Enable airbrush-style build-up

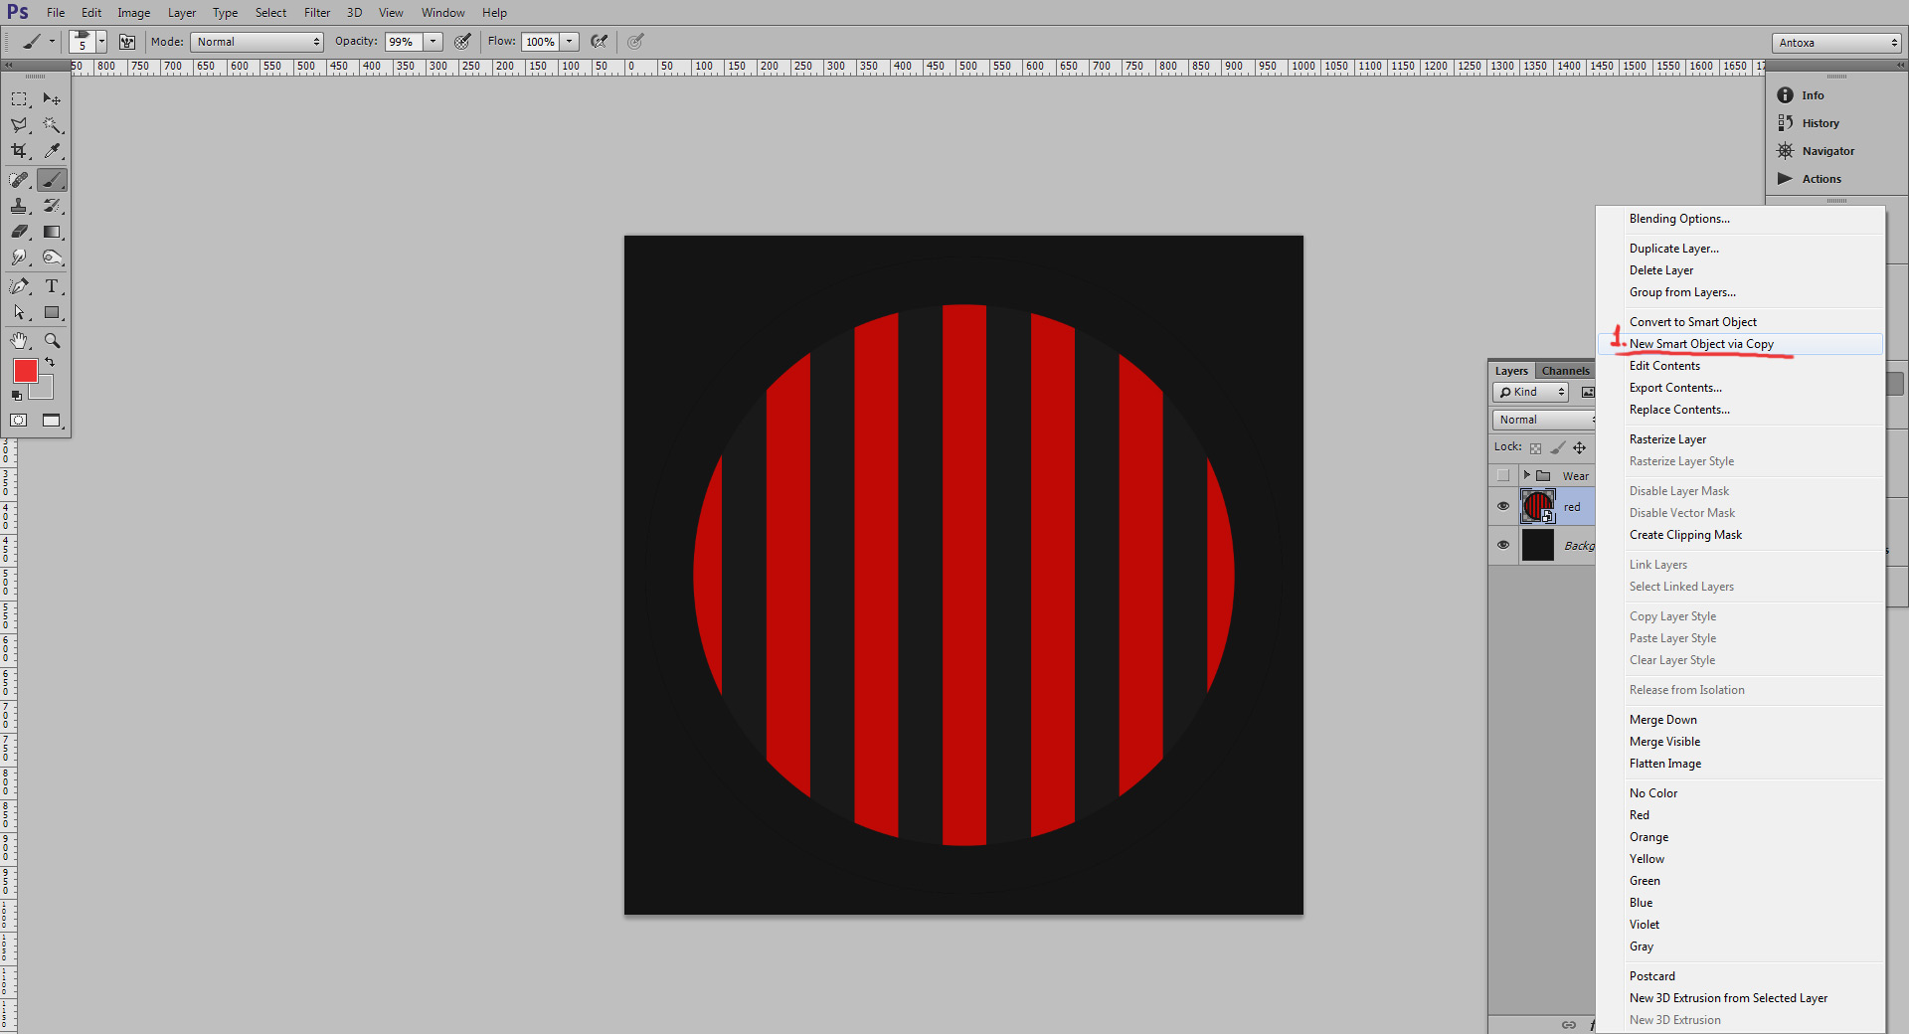click(x=599, y=42)
